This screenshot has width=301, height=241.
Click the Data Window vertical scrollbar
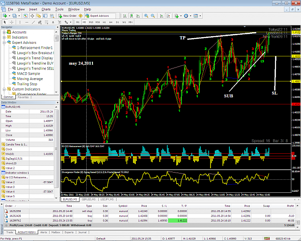(56, 152)
